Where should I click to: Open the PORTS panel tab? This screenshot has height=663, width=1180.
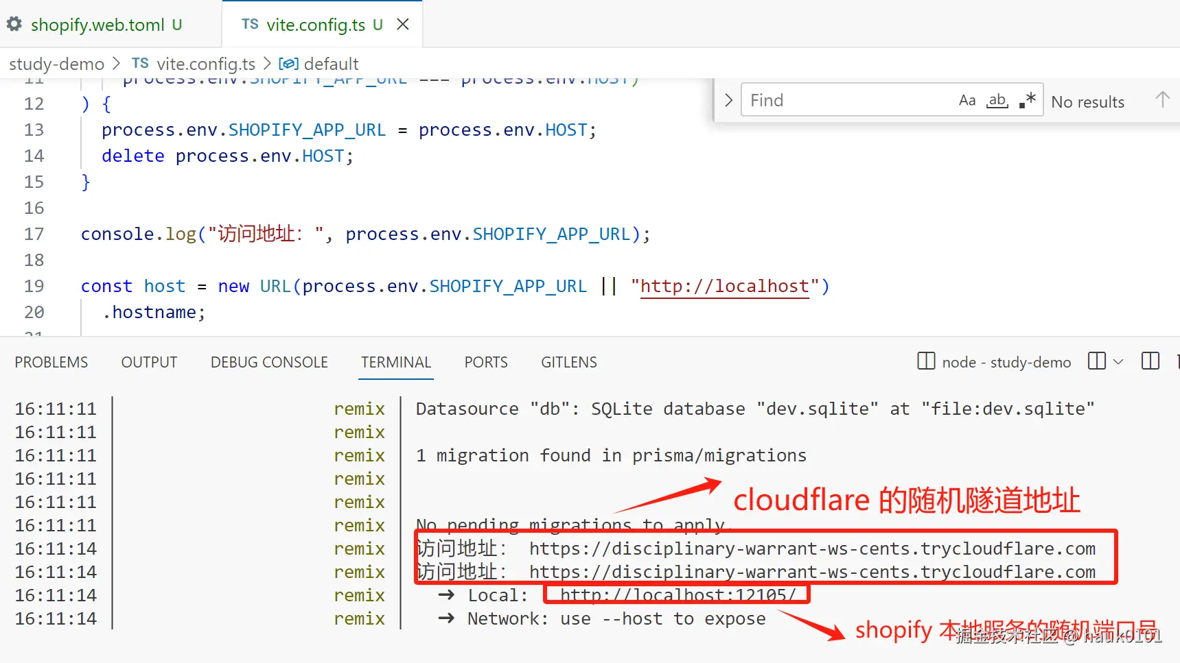[x=486, y=362]
